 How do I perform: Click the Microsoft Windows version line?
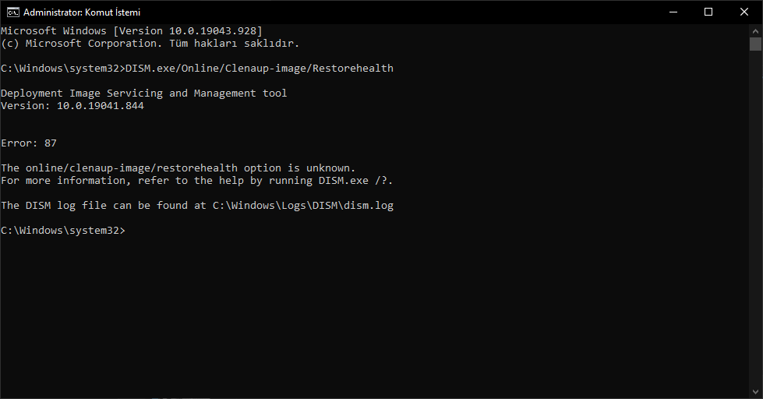[132, 30]
